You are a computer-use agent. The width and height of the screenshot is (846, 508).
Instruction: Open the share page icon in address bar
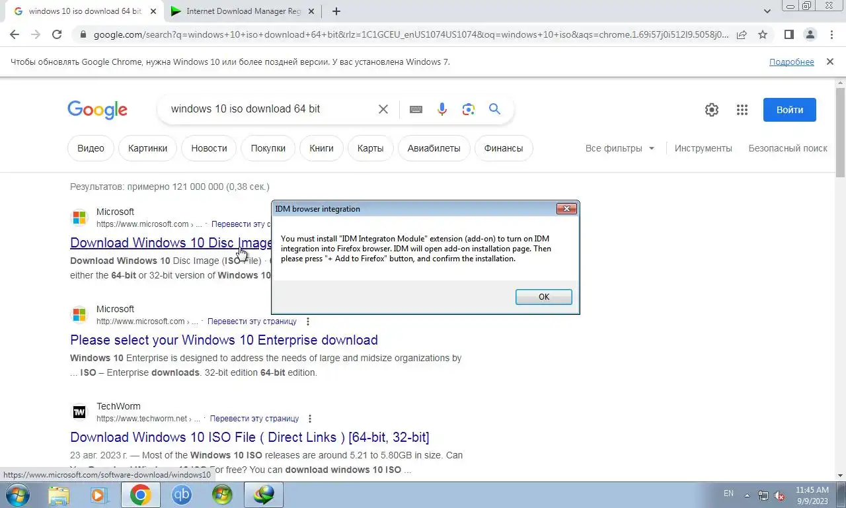742,34
